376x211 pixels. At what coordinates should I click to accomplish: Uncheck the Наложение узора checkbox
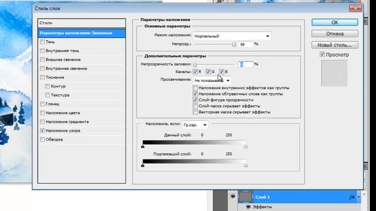coord(42,131)
